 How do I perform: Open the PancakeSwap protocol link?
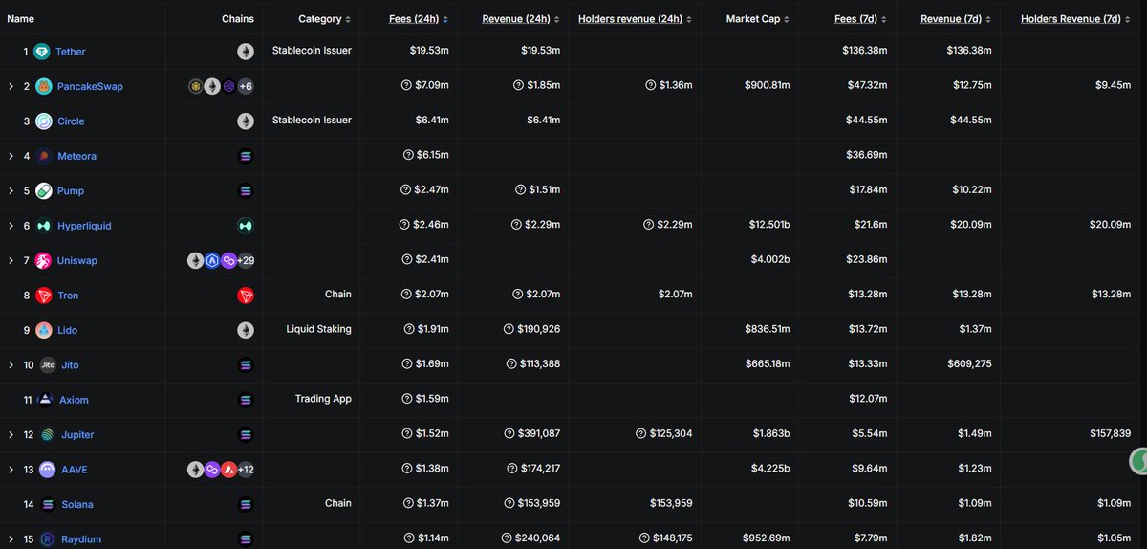pos(90,86)
